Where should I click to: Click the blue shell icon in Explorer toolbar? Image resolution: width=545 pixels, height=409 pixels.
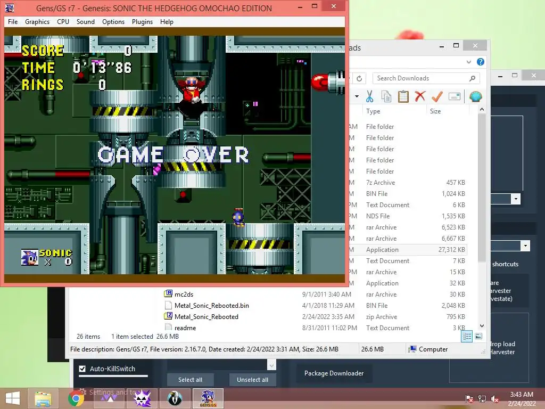475,96
